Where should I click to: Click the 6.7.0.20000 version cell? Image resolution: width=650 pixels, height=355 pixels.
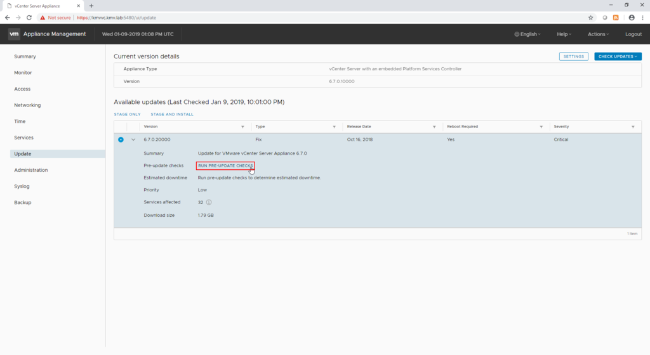157,139
